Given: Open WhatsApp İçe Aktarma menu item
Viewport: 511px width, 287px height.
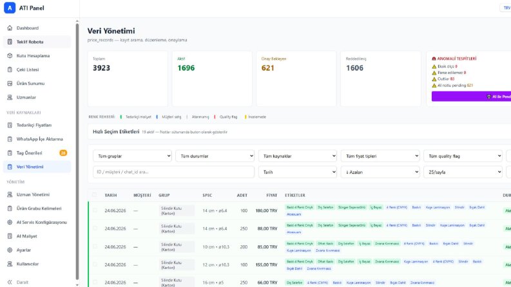Looking at the screenshot, I should (37, 139).
